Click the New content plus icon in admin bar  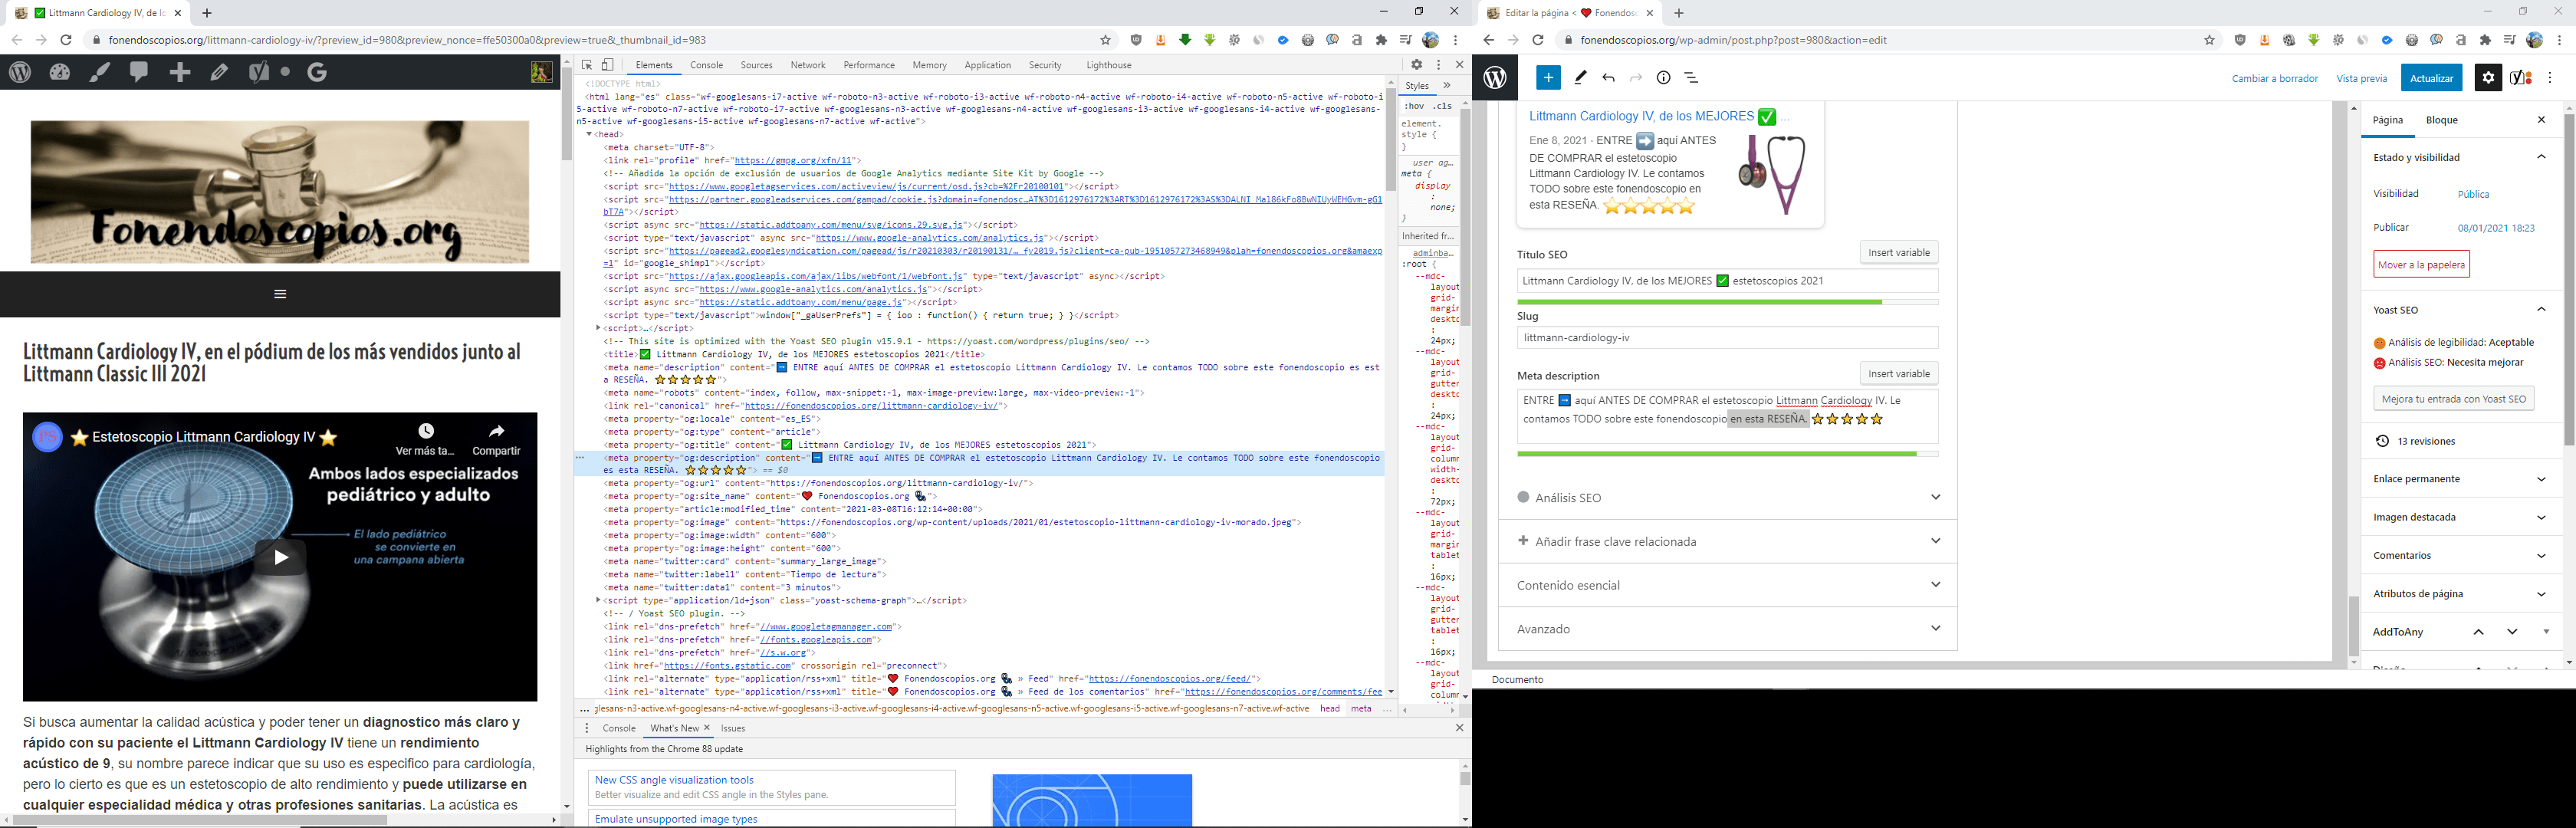pos(180,72)
